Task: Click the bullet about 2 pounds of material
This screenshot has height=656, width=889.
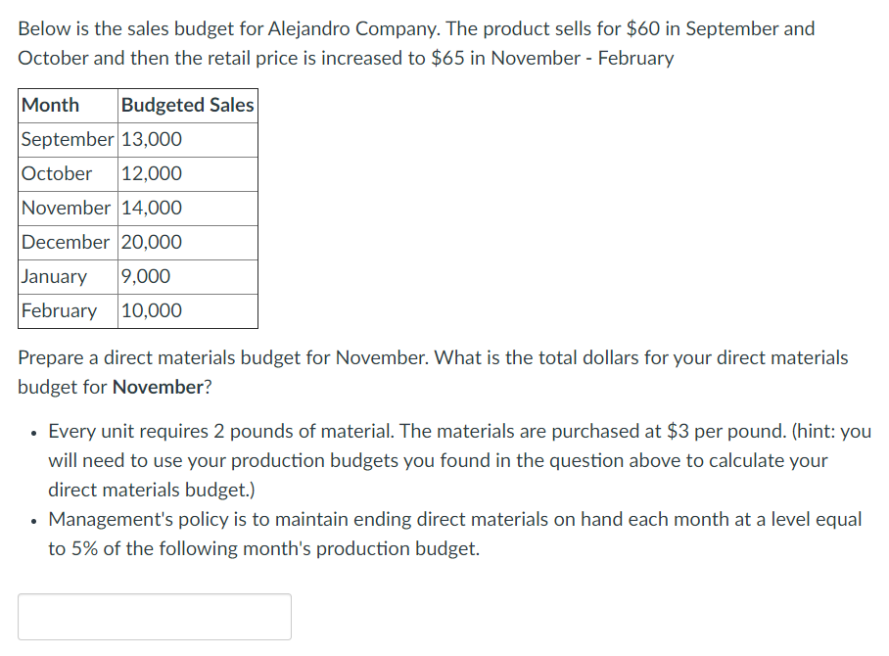Action: pyautogui.click(x=459, y=460)
